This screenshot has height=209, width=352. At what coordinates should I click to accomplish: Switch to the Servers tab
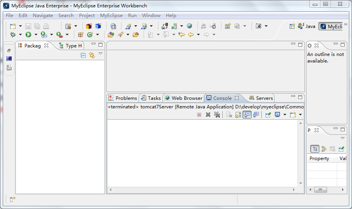point(261,98)
